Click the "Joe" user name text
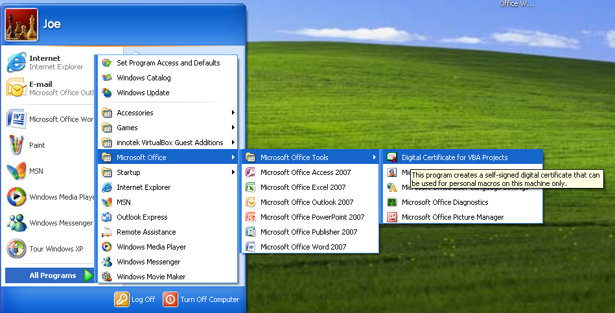Viewport: 615px width, 313px height. click(x=52, y=24)
